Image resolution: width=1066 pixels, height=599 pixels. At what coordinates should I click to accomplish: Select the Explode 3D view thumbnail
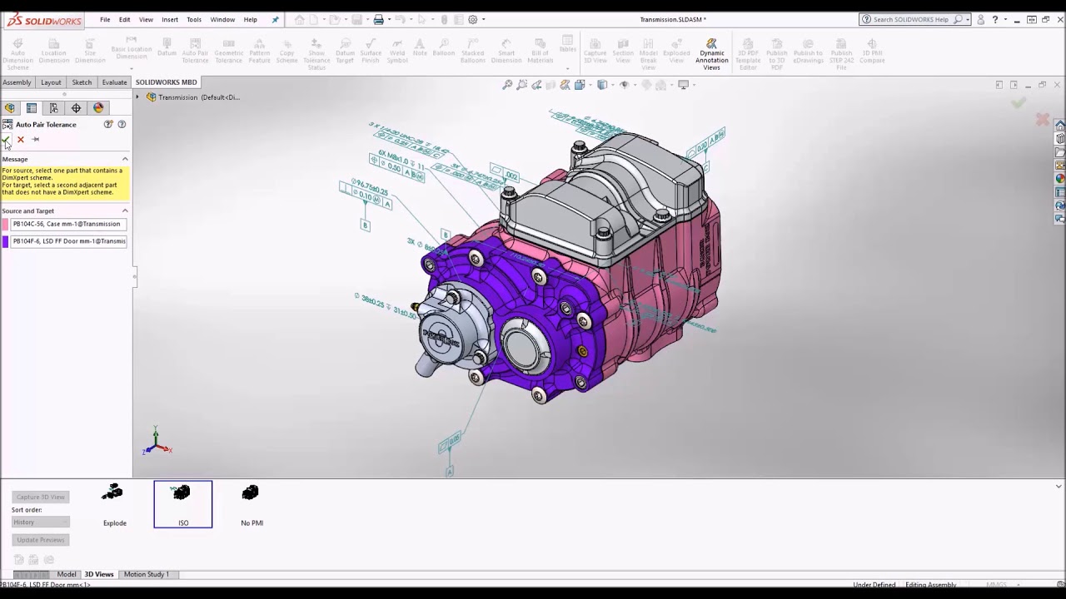(114, 504)
